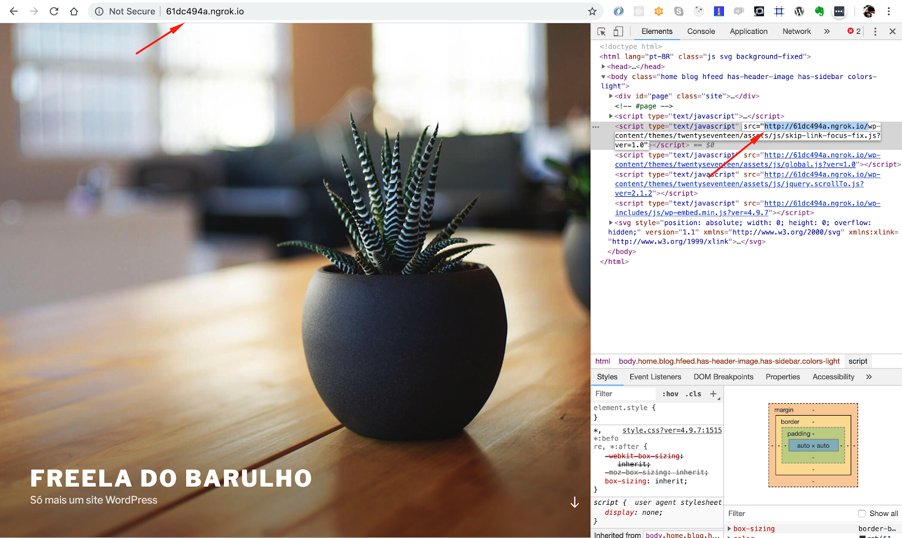Show more DevTools panels with the double chevron
The image size is (902, 538).
tap(827, 32)
